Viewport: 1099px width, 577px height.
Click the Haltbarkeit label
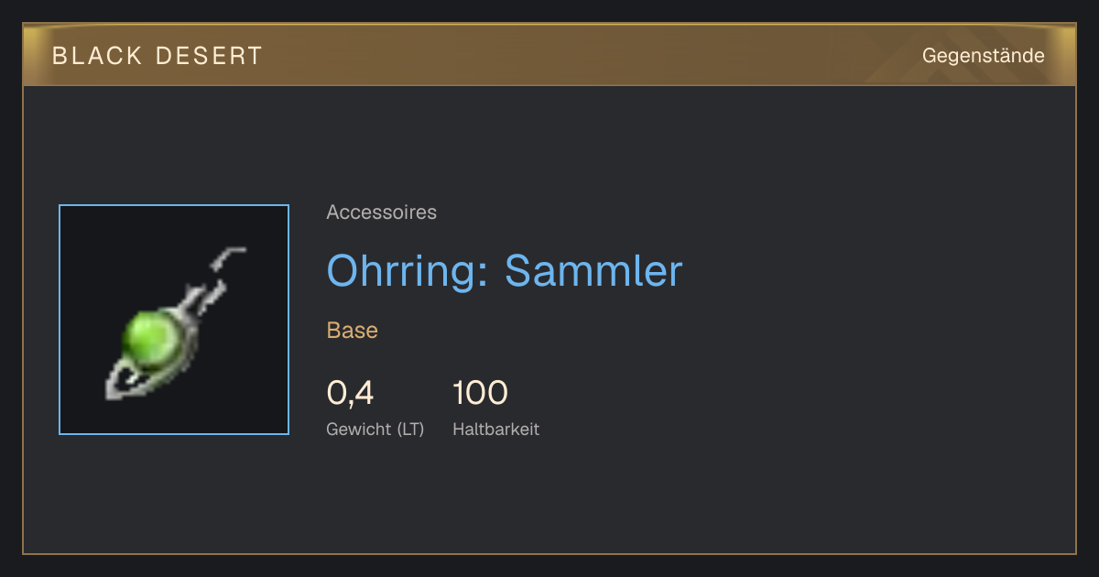495,429
